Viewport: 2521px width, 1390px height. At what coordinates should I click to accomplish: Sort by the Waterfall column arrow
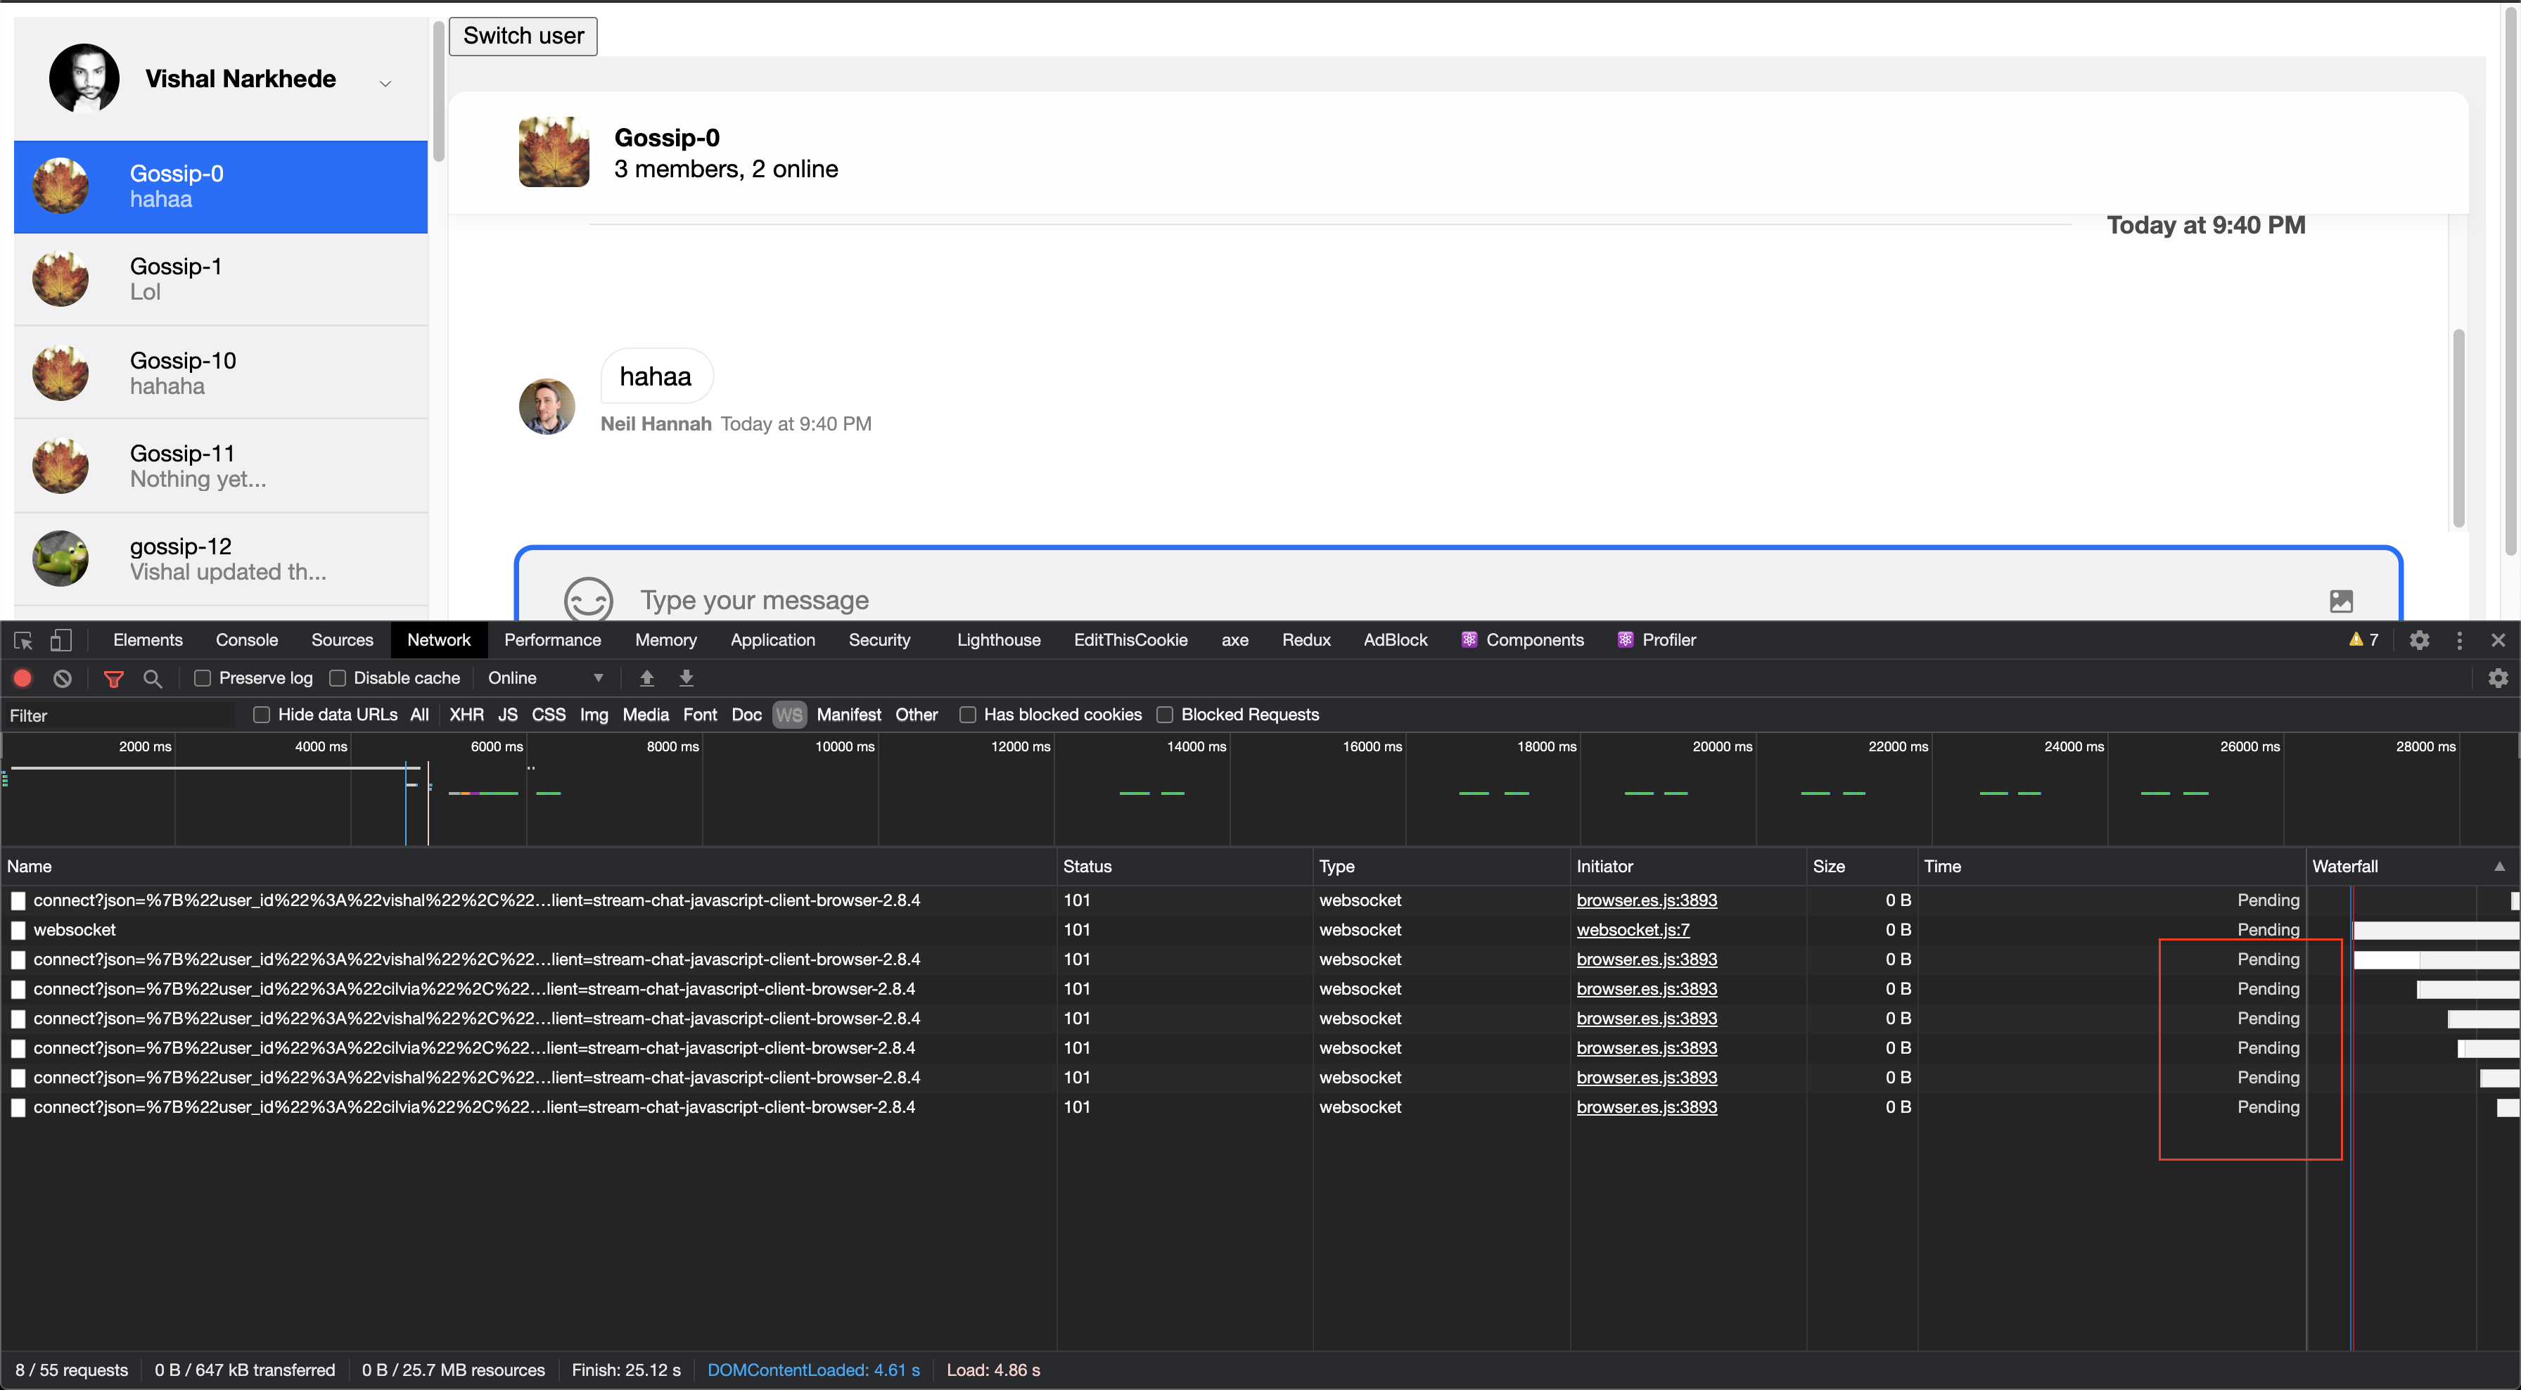2498,867
